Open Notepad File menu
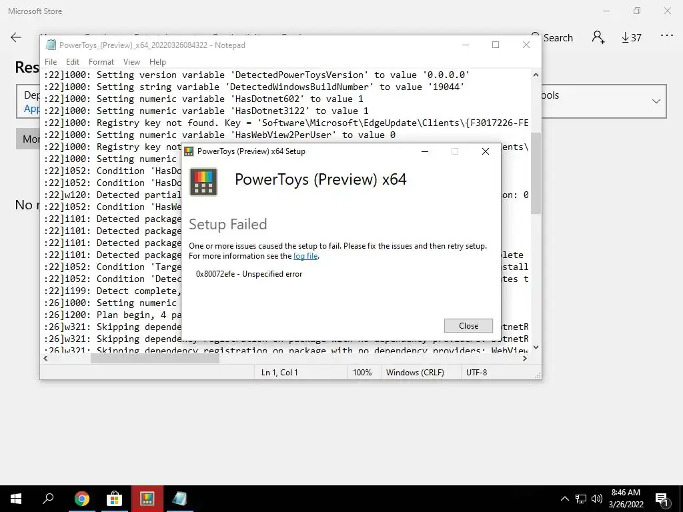Image resolution: width=683 pixels, height=512 pixels. [x=51, y=62]
